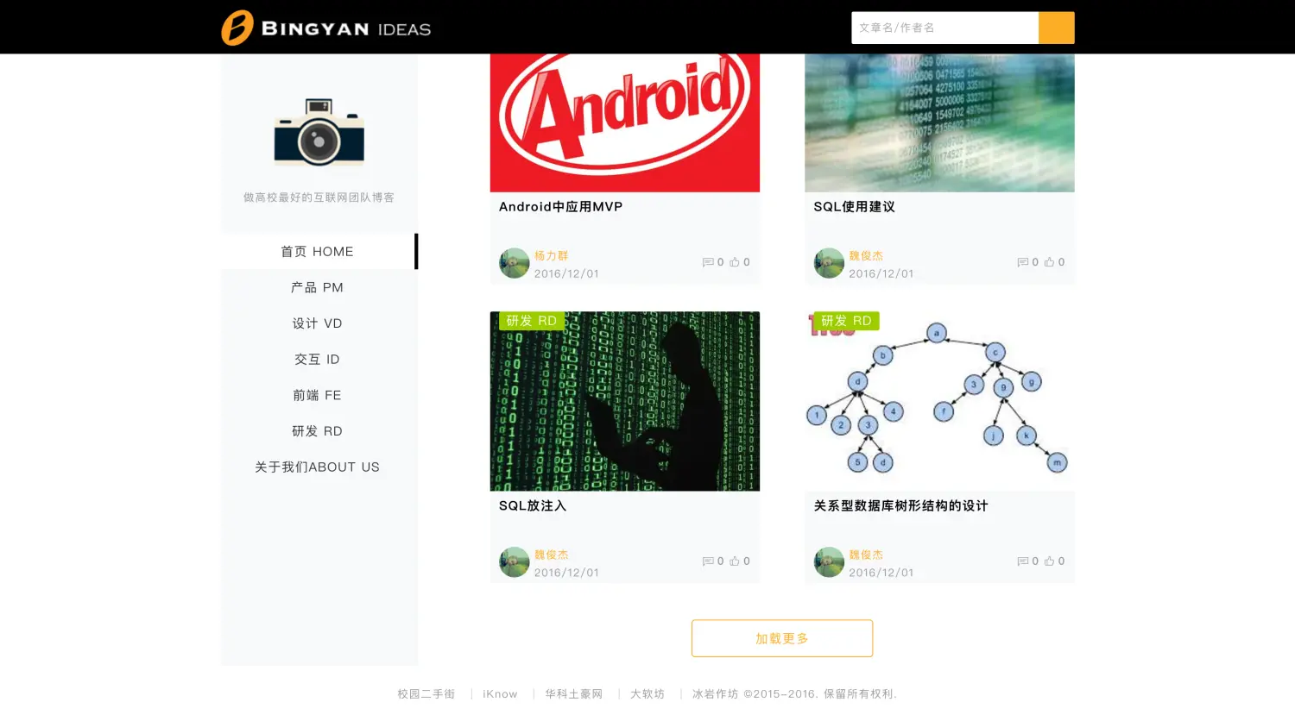Click like thumbs-up on SQL放注入 card
Viewport: 1295px width, 721px height.
735,561
